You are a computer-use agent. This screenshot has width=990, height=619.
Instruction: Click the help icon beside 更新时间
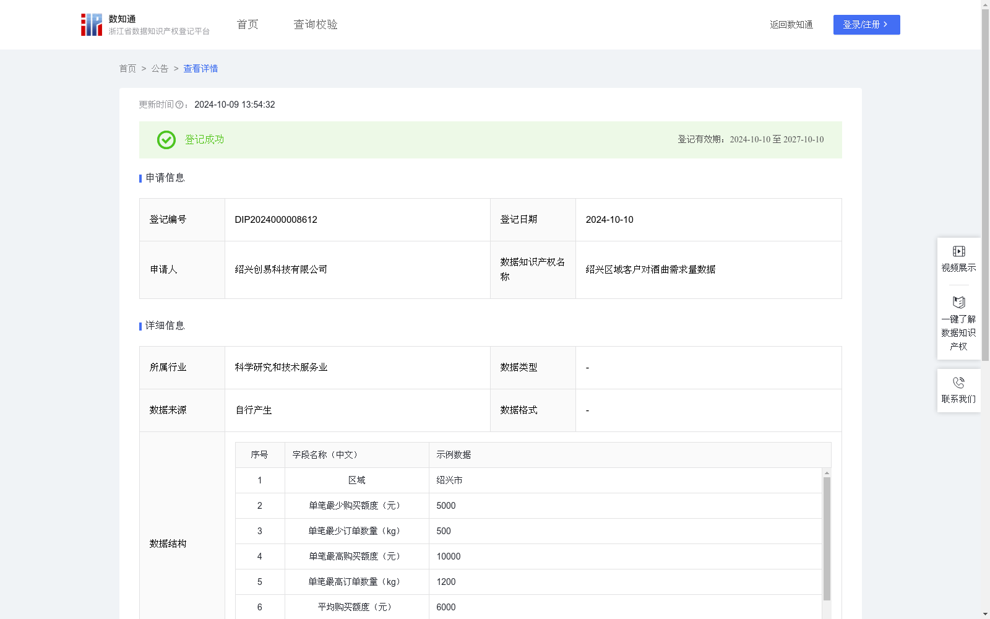[179, 105]
